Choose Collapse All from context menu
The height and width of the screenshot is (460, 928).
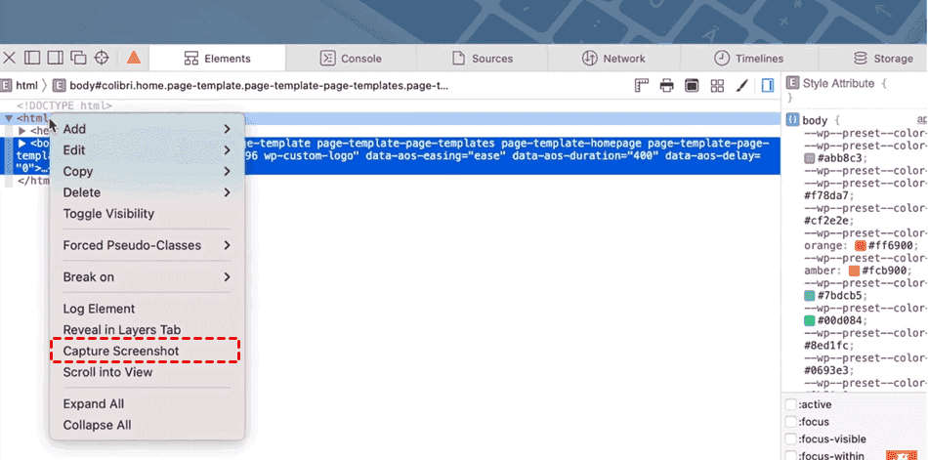click(x=147, y=425)
